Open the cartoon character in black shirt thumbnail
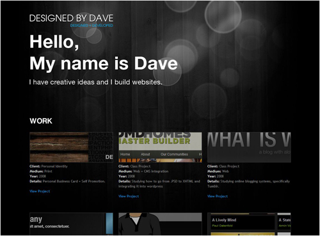The width and height of the screenshot is (320, 236). [x=160, y=224]
